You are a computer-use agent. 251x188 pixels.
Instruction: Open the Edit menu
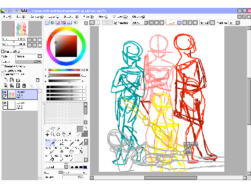click(x=21, y=17)
